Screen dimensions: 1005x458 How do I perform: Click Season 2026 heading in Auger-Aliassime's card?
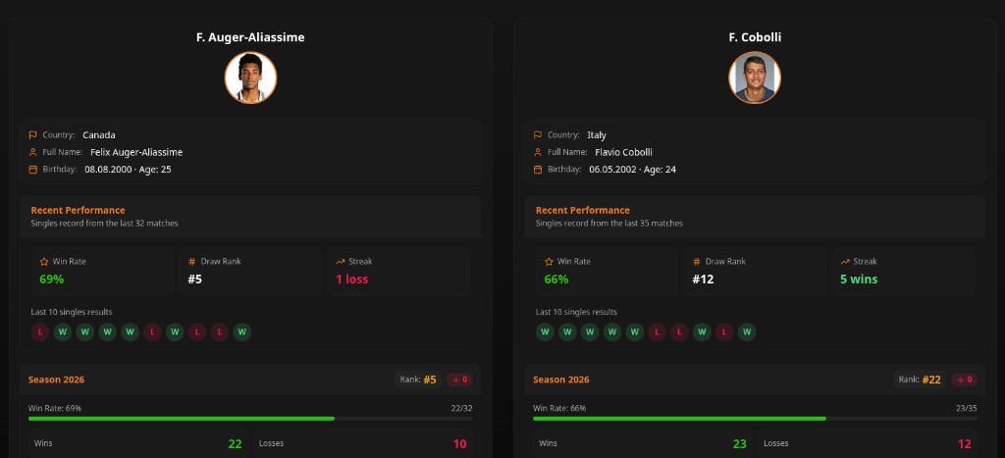click(56, 380)
